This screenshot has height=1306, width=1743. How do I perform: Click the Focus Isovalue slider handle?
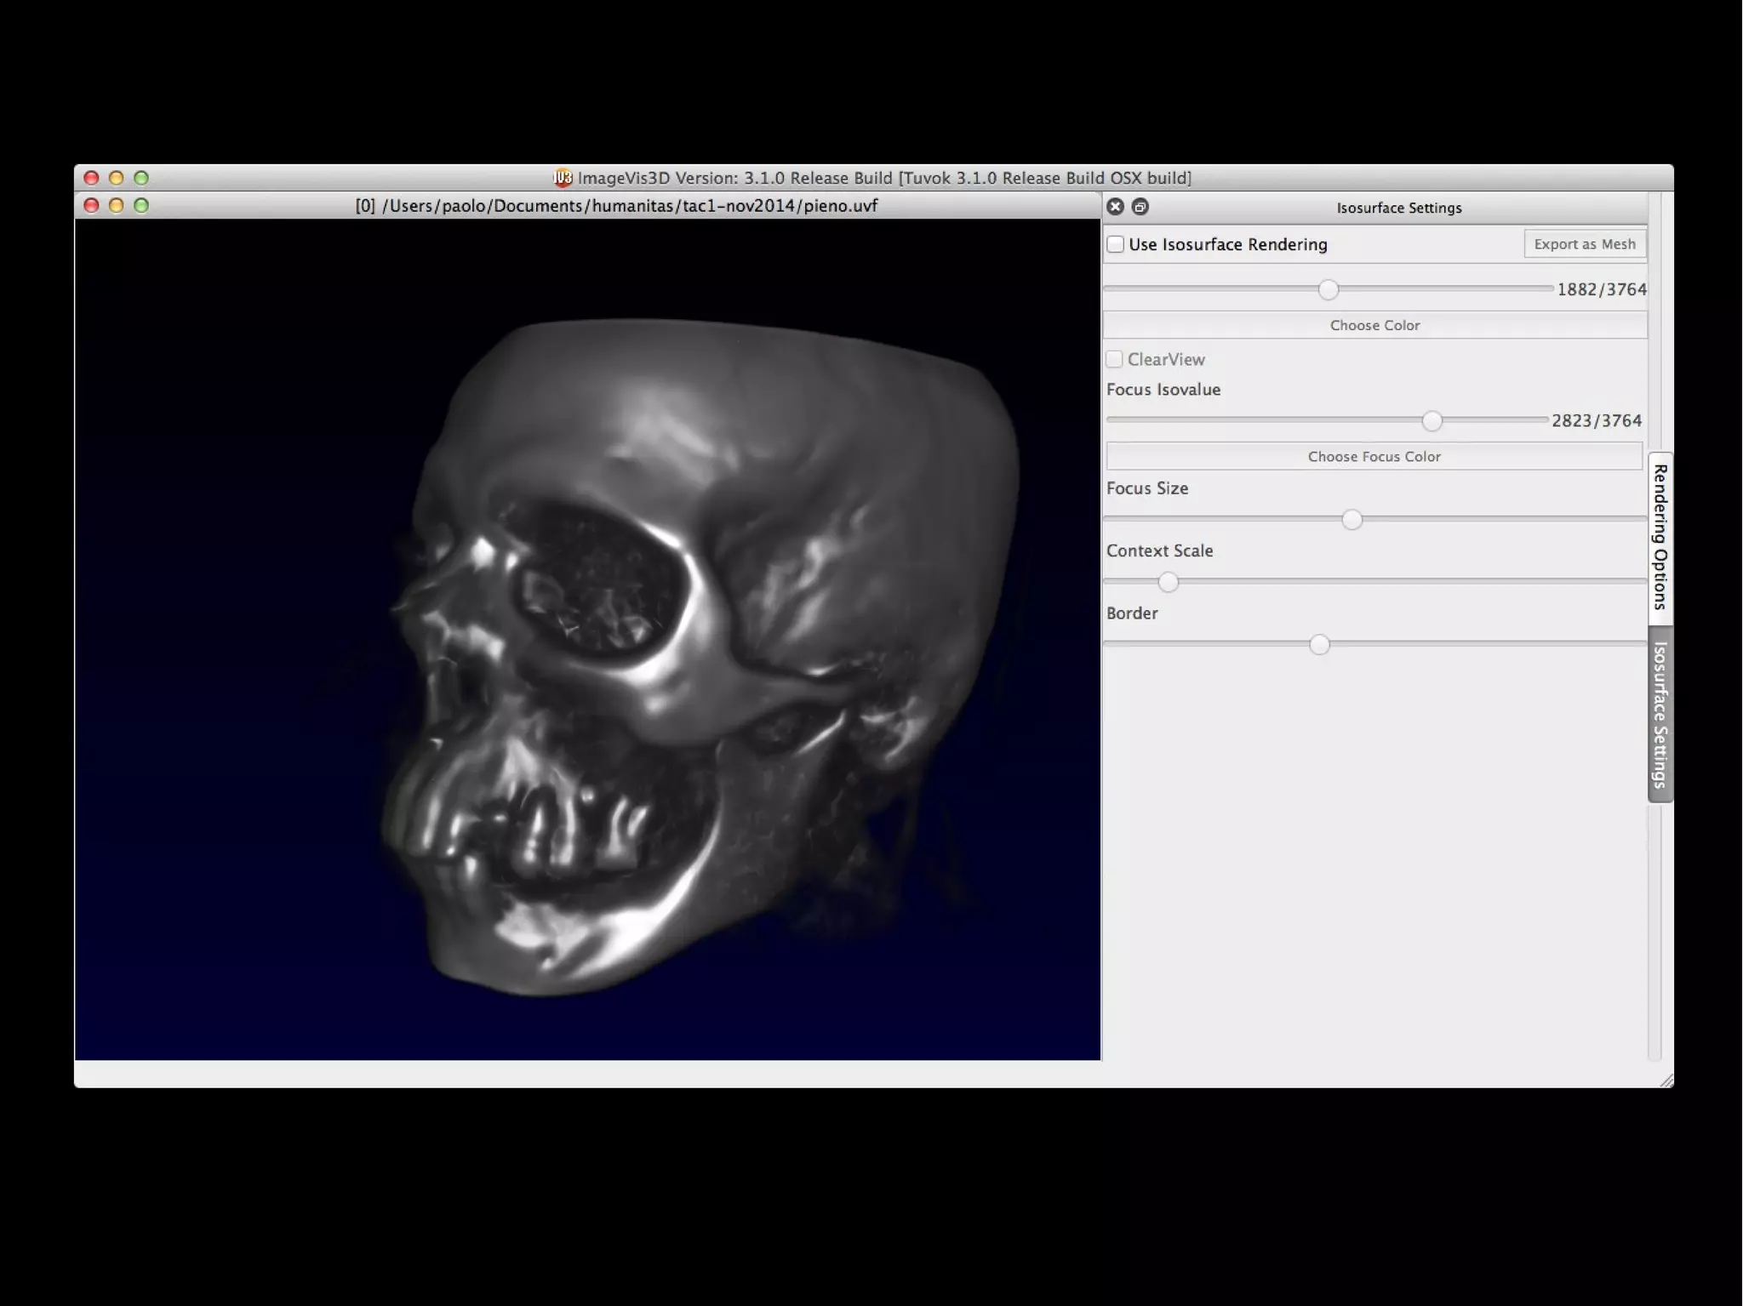tap(1432, 421)
